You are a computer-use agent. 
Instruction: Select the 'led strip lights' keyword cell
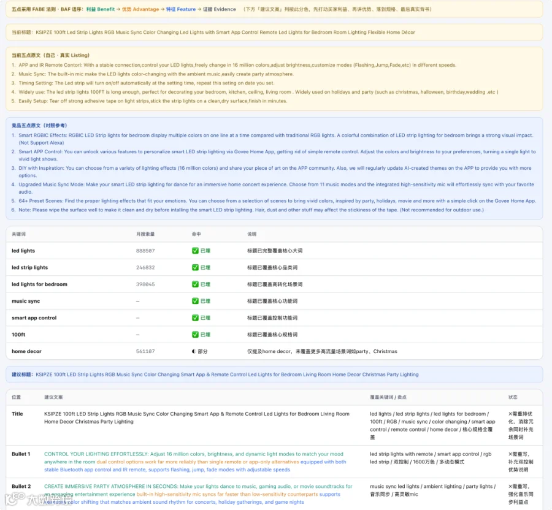pos(29,268)
